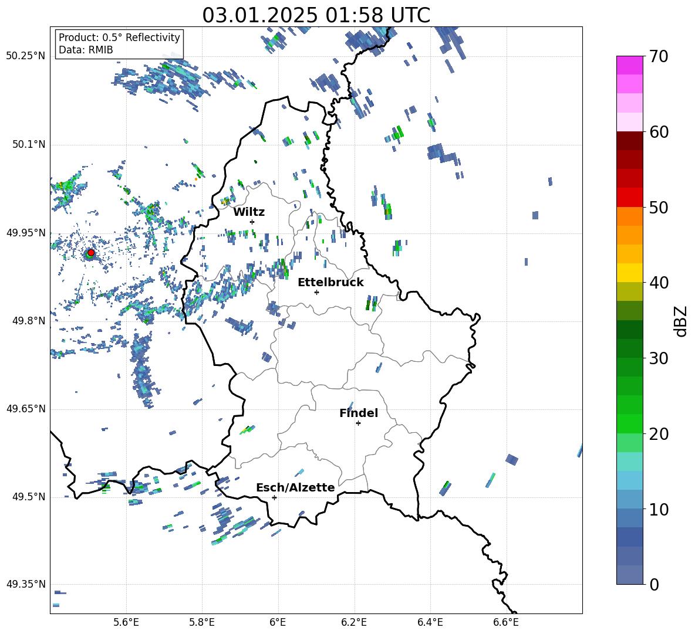The height and width of the screenshot is (634, 695).
Task: Click the 6.4°E longitude label
Action: (x=430, y=622)
